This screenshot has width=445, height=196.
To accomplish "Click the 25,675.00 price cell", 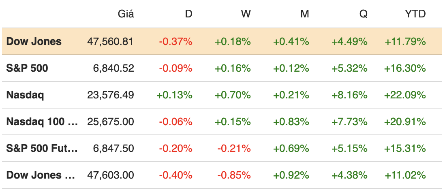I will coord(110,121).
